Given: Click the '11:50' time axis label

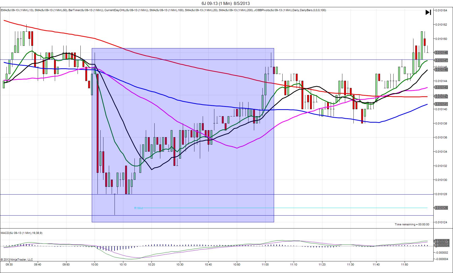Looking at the screenshot, I should click(405, 264).
